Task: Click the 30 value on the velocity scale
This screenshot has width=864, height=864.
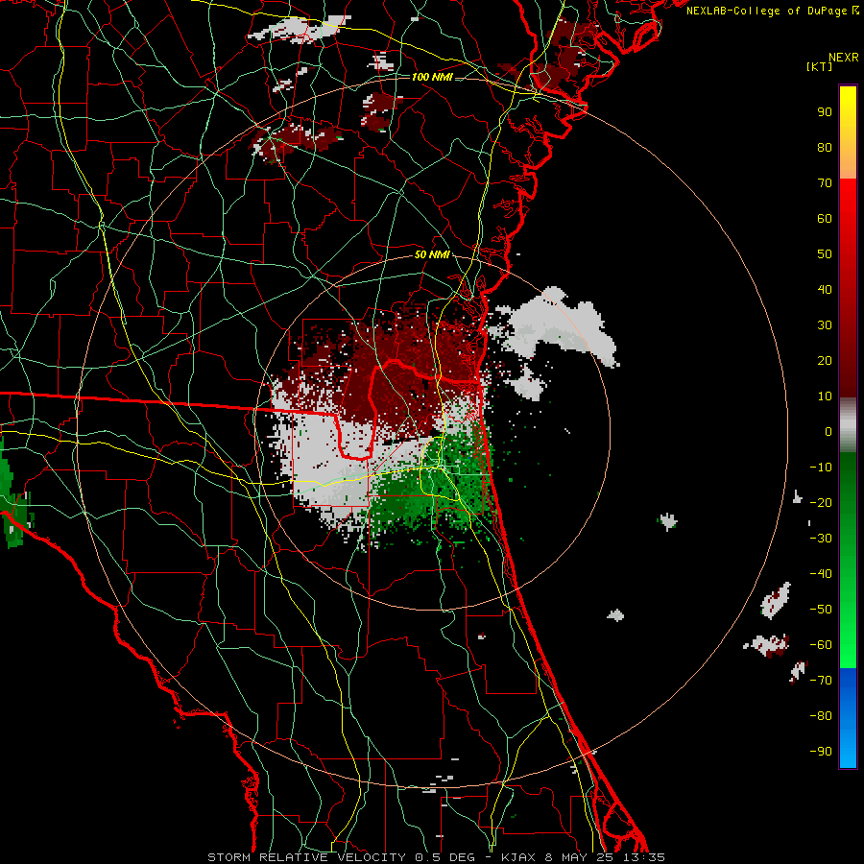Action: (825, 325)
